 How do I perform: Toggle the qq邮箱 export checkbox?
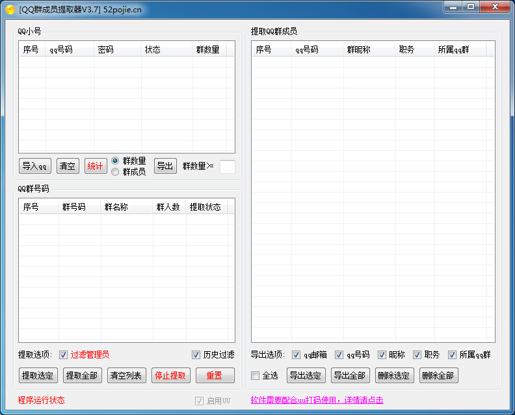tap(297, 355)
